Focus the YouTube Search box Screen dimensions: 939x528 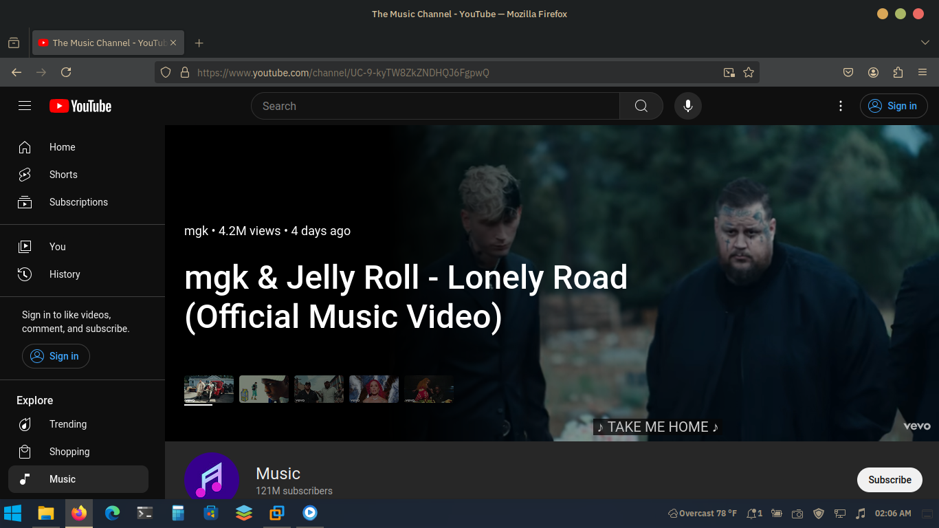[435, 106]
